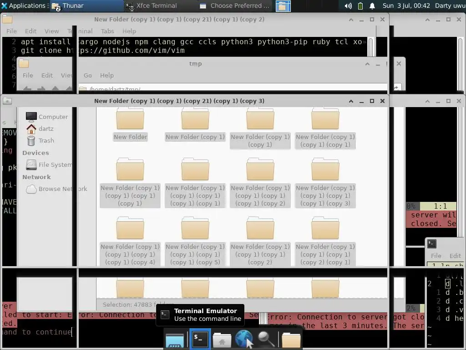
Task: Go back using the tmp window's left arrow
Action: click(27, 88)
